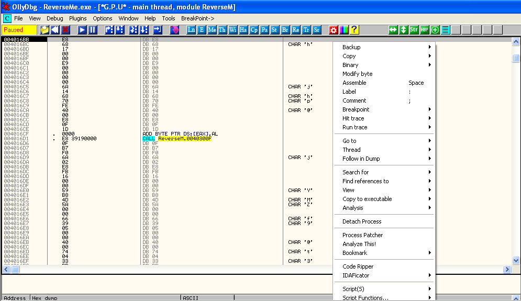
Task: Open Handles (Ha) window
Action: click(x=243, y=30)
